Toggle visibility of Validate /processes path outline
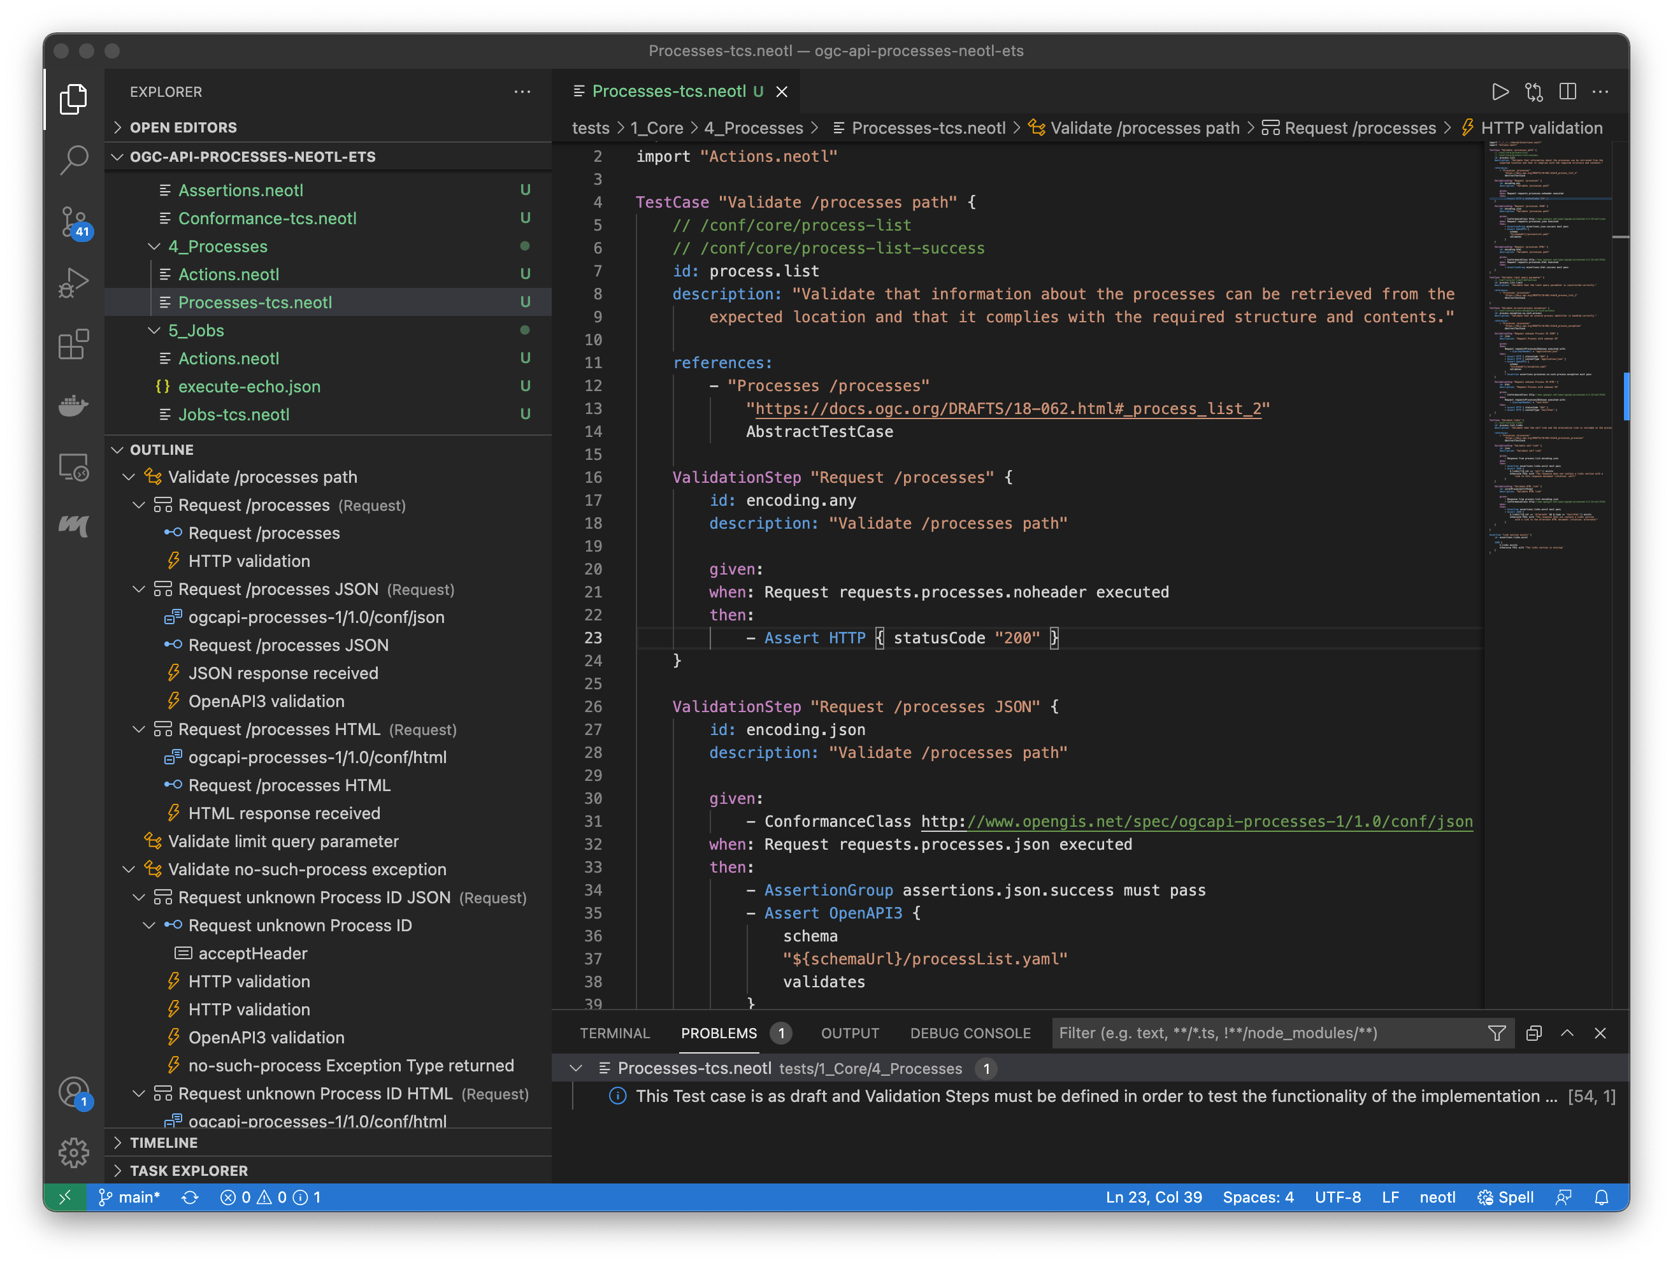Screen dimensions: 1673x1265 [125, 476]
